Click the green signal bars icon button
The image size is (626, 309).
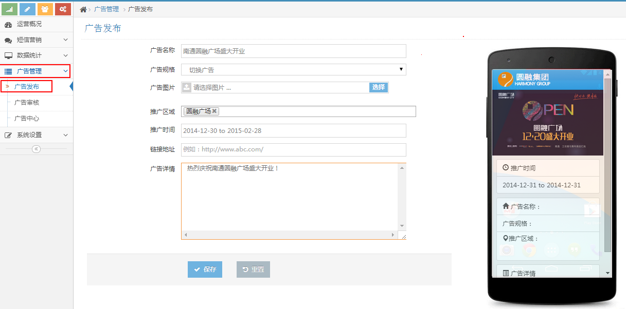click(10, 9)
